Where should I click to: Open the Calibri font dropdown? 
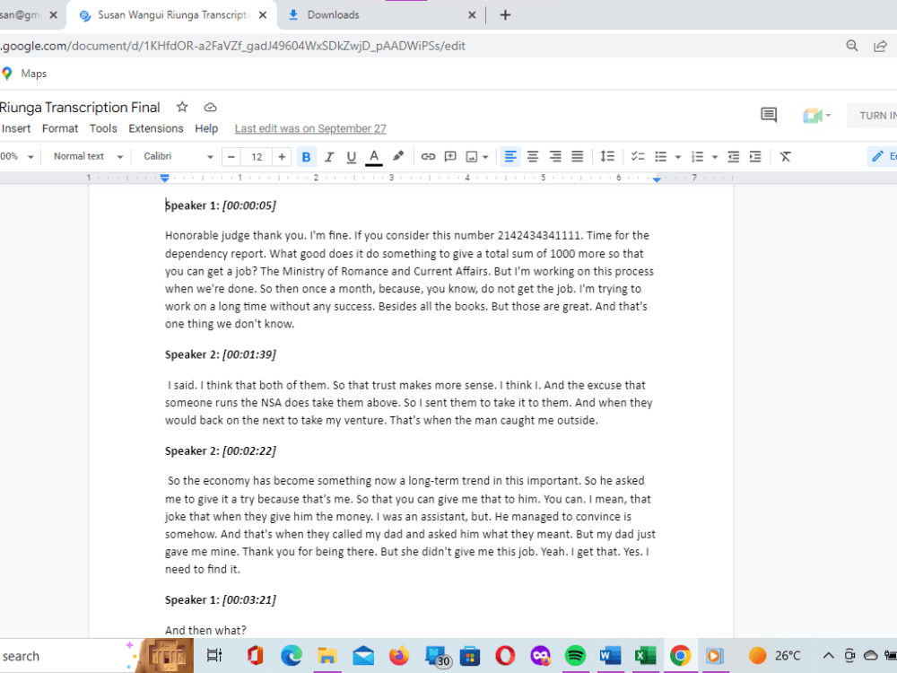coord(178,156)
